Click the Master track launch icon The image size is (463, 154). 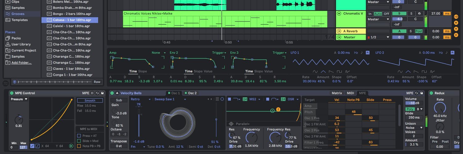pos(339,37)
